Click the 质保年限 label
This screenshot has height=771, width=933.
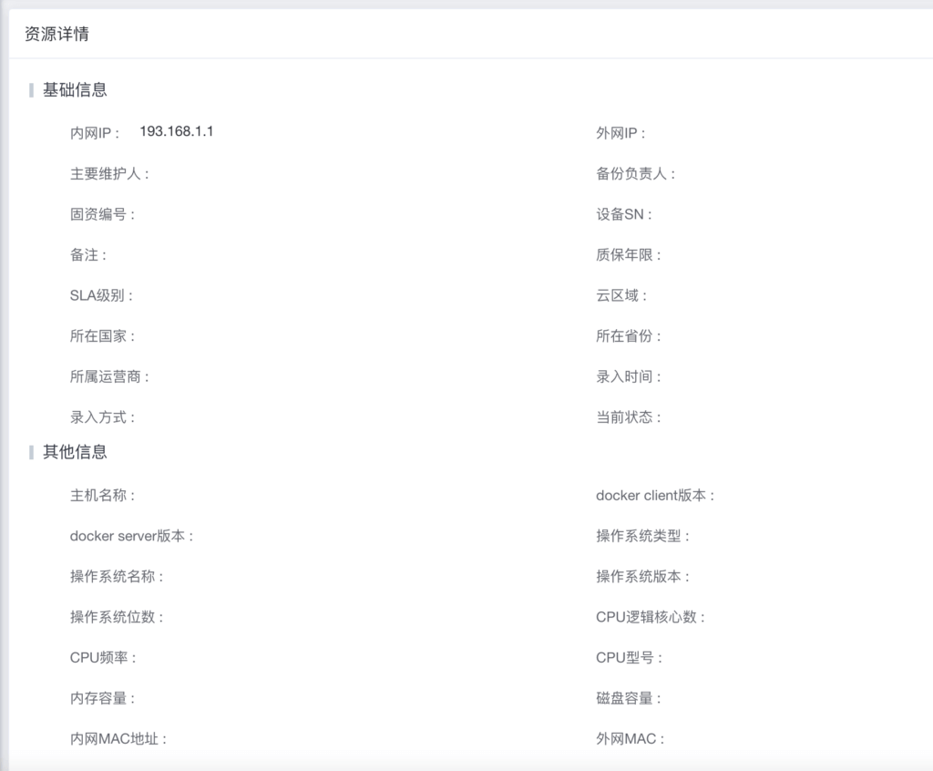click(x=629, y=255)
